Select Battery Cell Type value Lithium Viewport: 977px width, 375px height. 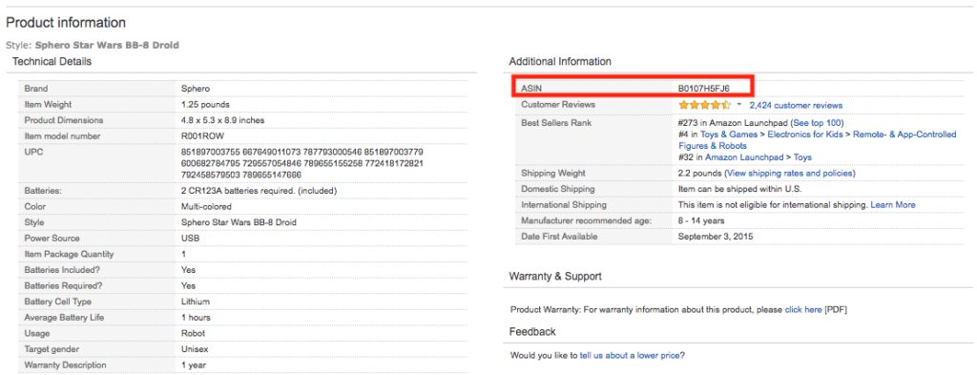coord(195,302)
